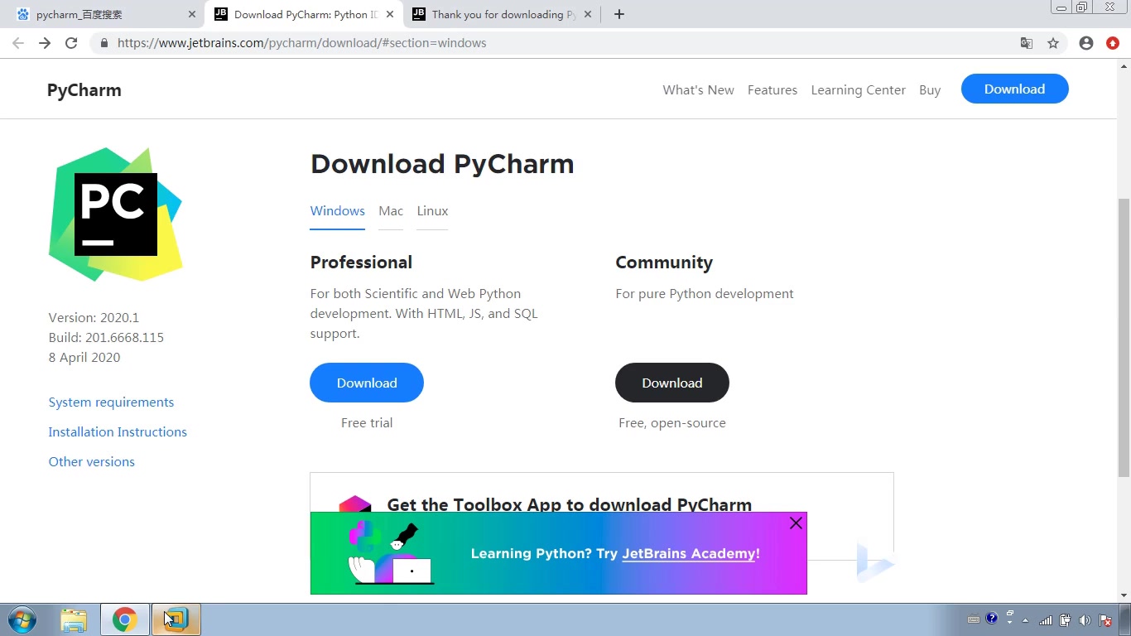Viewport: 1131px width, 636px height.
Task: Open the System requirements link
Action: tap(111, 402)
